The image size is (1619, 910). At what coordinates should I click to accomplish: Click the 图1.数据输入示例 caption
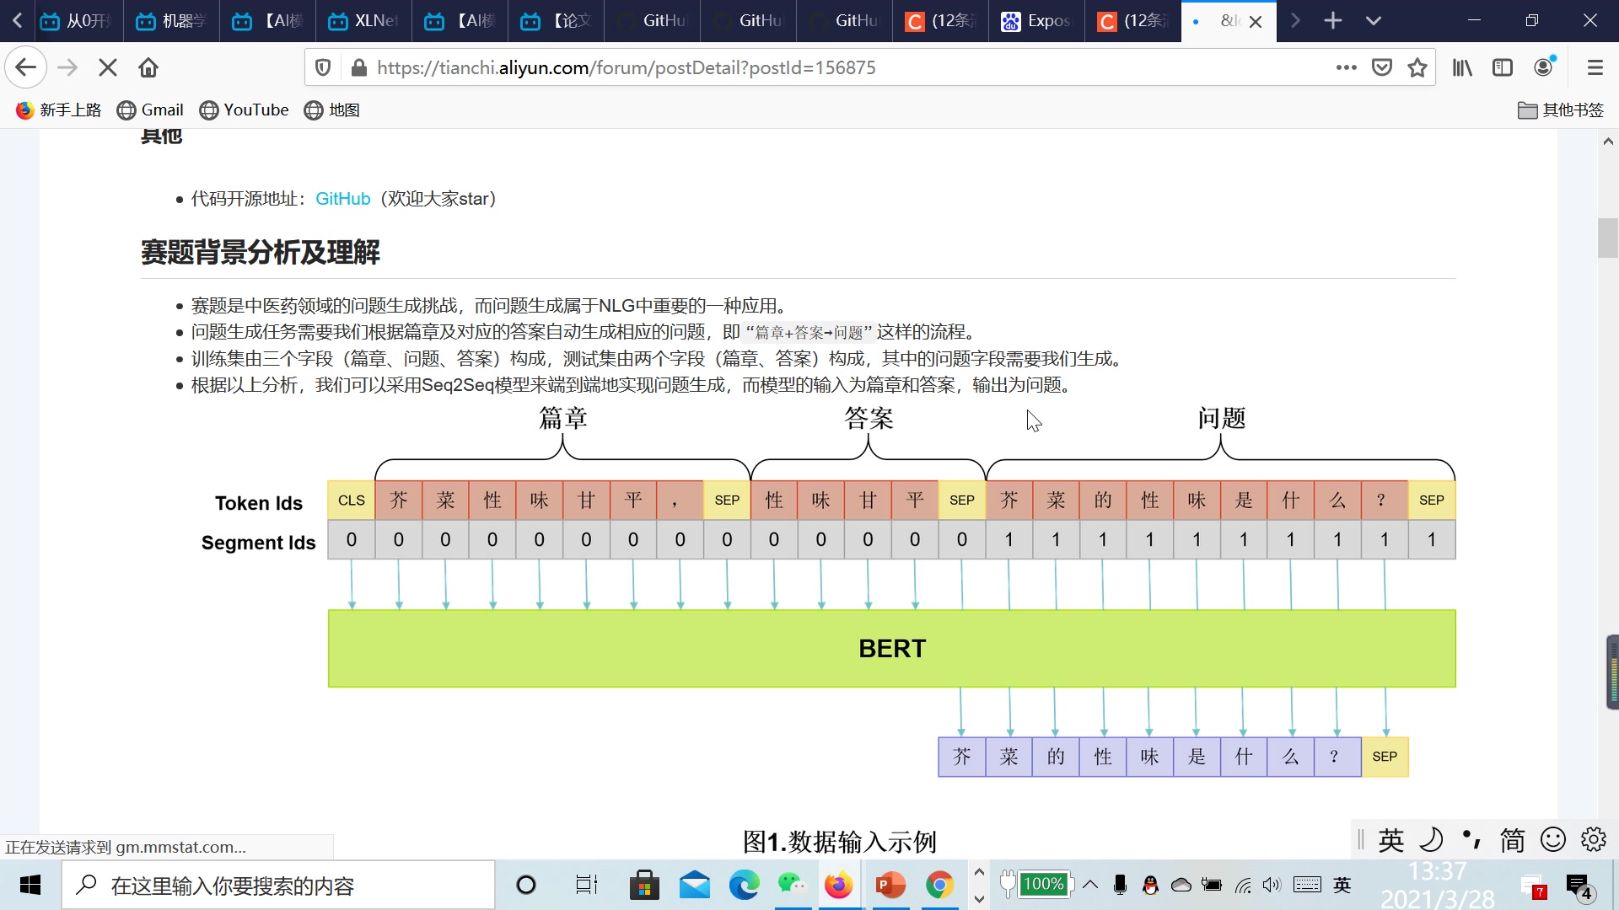pos(840,842)
